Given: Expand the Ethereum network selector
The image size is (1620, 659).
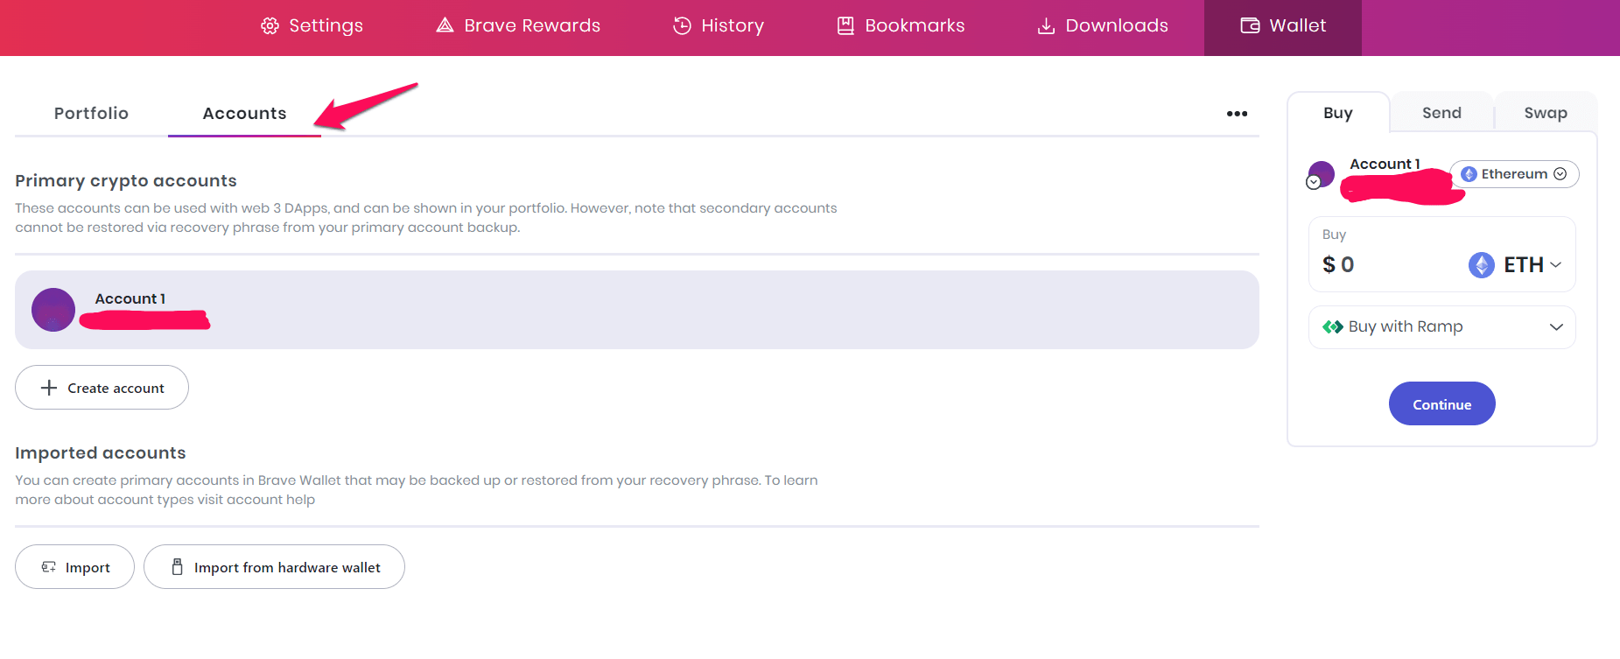Looking at the screenshot, I should click(x=1514, y=174).
